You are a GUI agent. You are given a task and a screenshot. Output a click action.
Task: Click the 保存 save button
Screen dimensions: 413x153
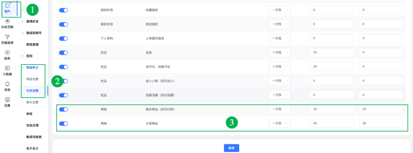(x=231, y=148)
